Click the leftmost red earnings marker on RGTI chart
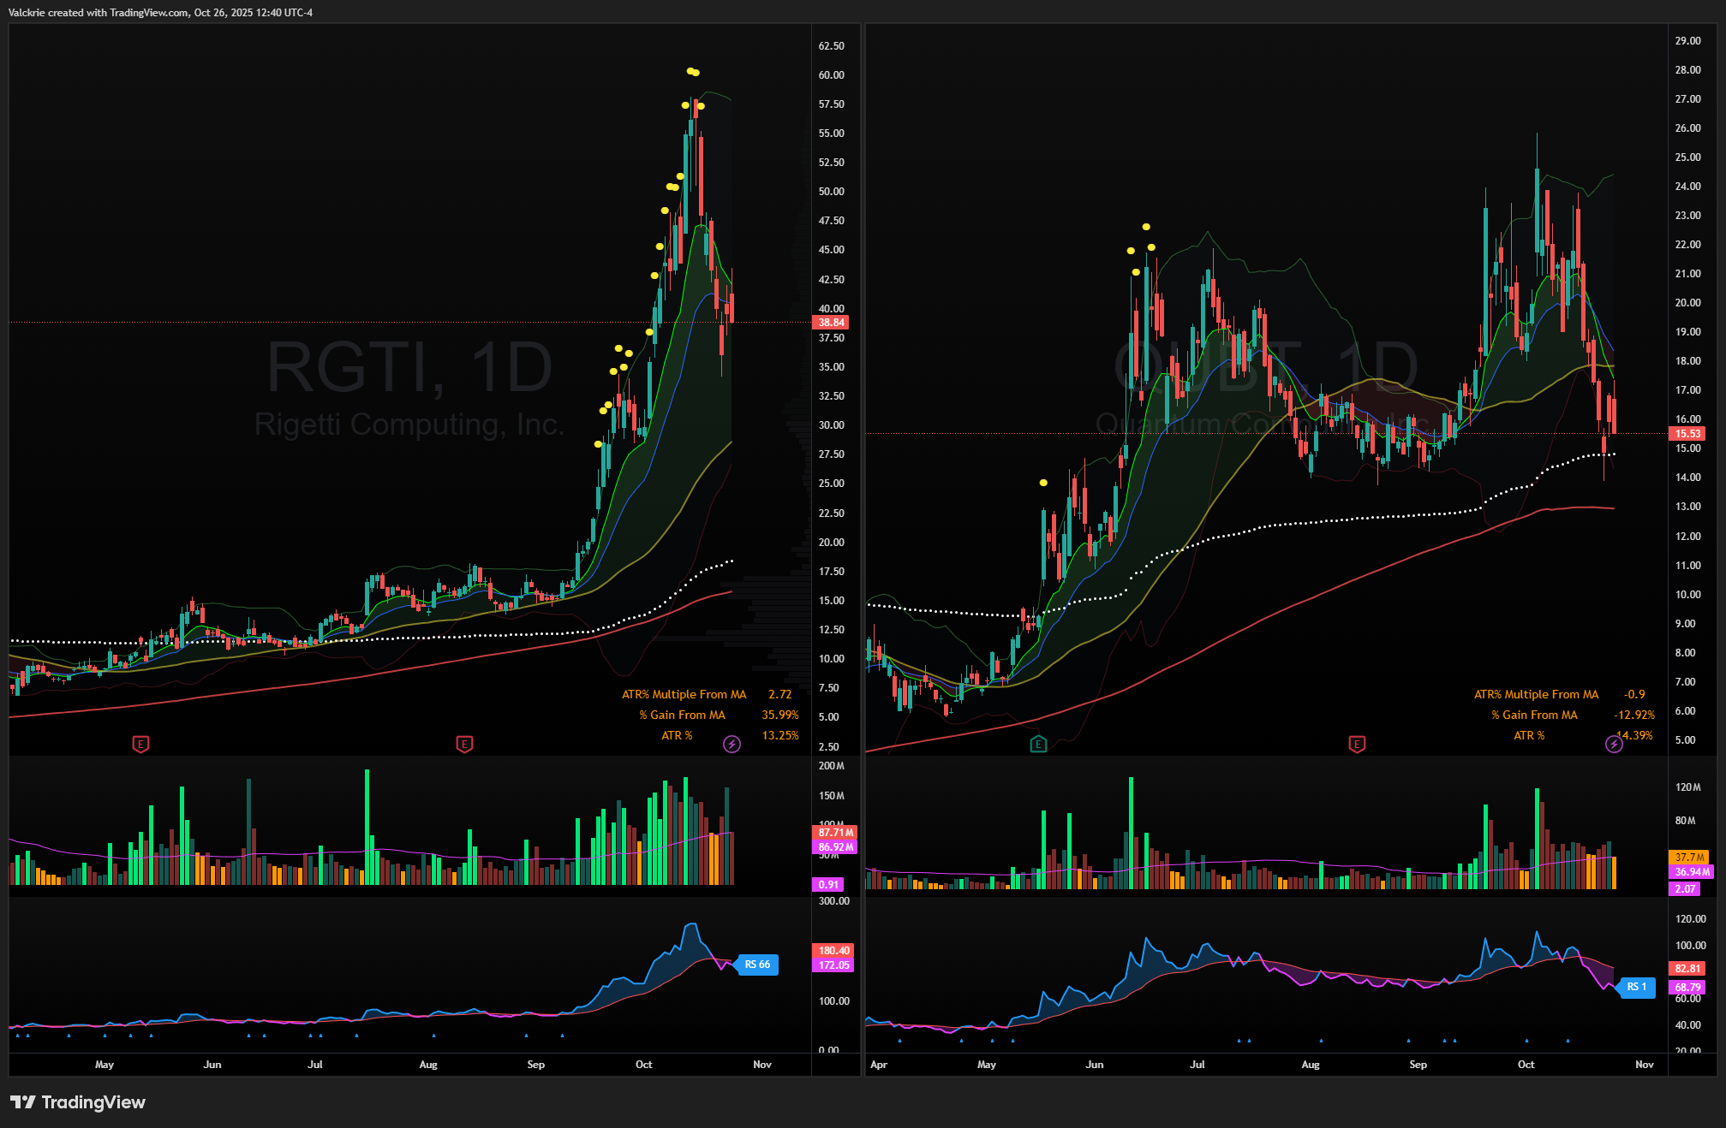1726x1128 pixels. [x=141, y=744]
